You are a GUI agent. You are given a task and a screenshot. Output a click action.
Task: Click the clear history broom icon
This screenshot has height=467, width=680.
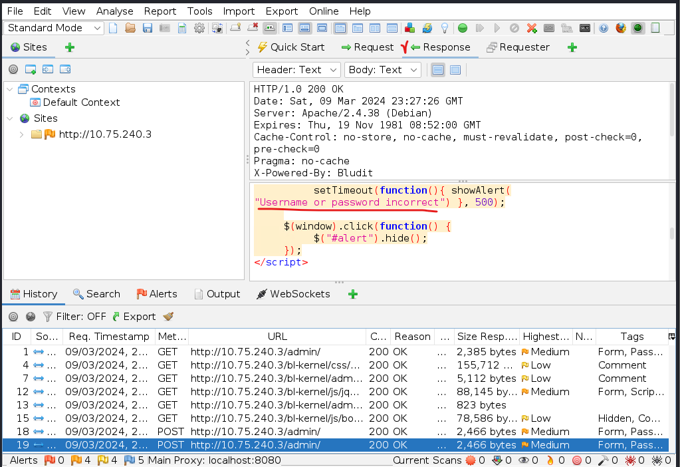coord(168,317)
